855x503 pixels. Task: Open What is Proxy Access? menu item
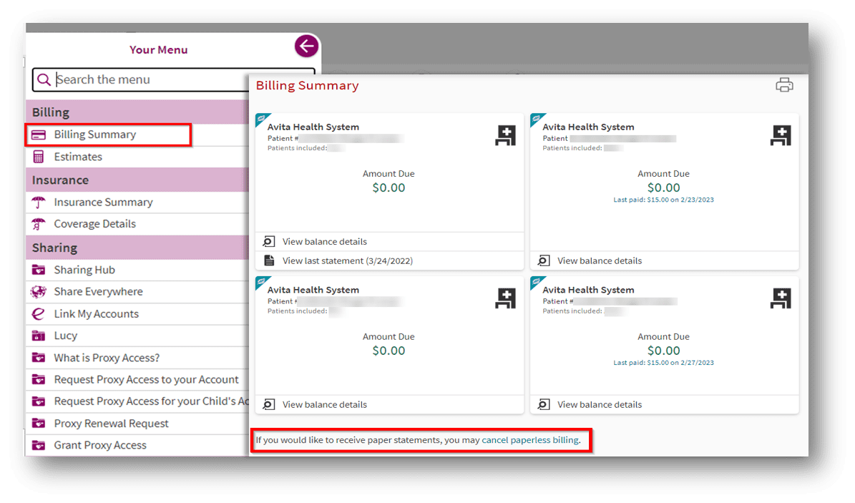click(x=137, y=358)
